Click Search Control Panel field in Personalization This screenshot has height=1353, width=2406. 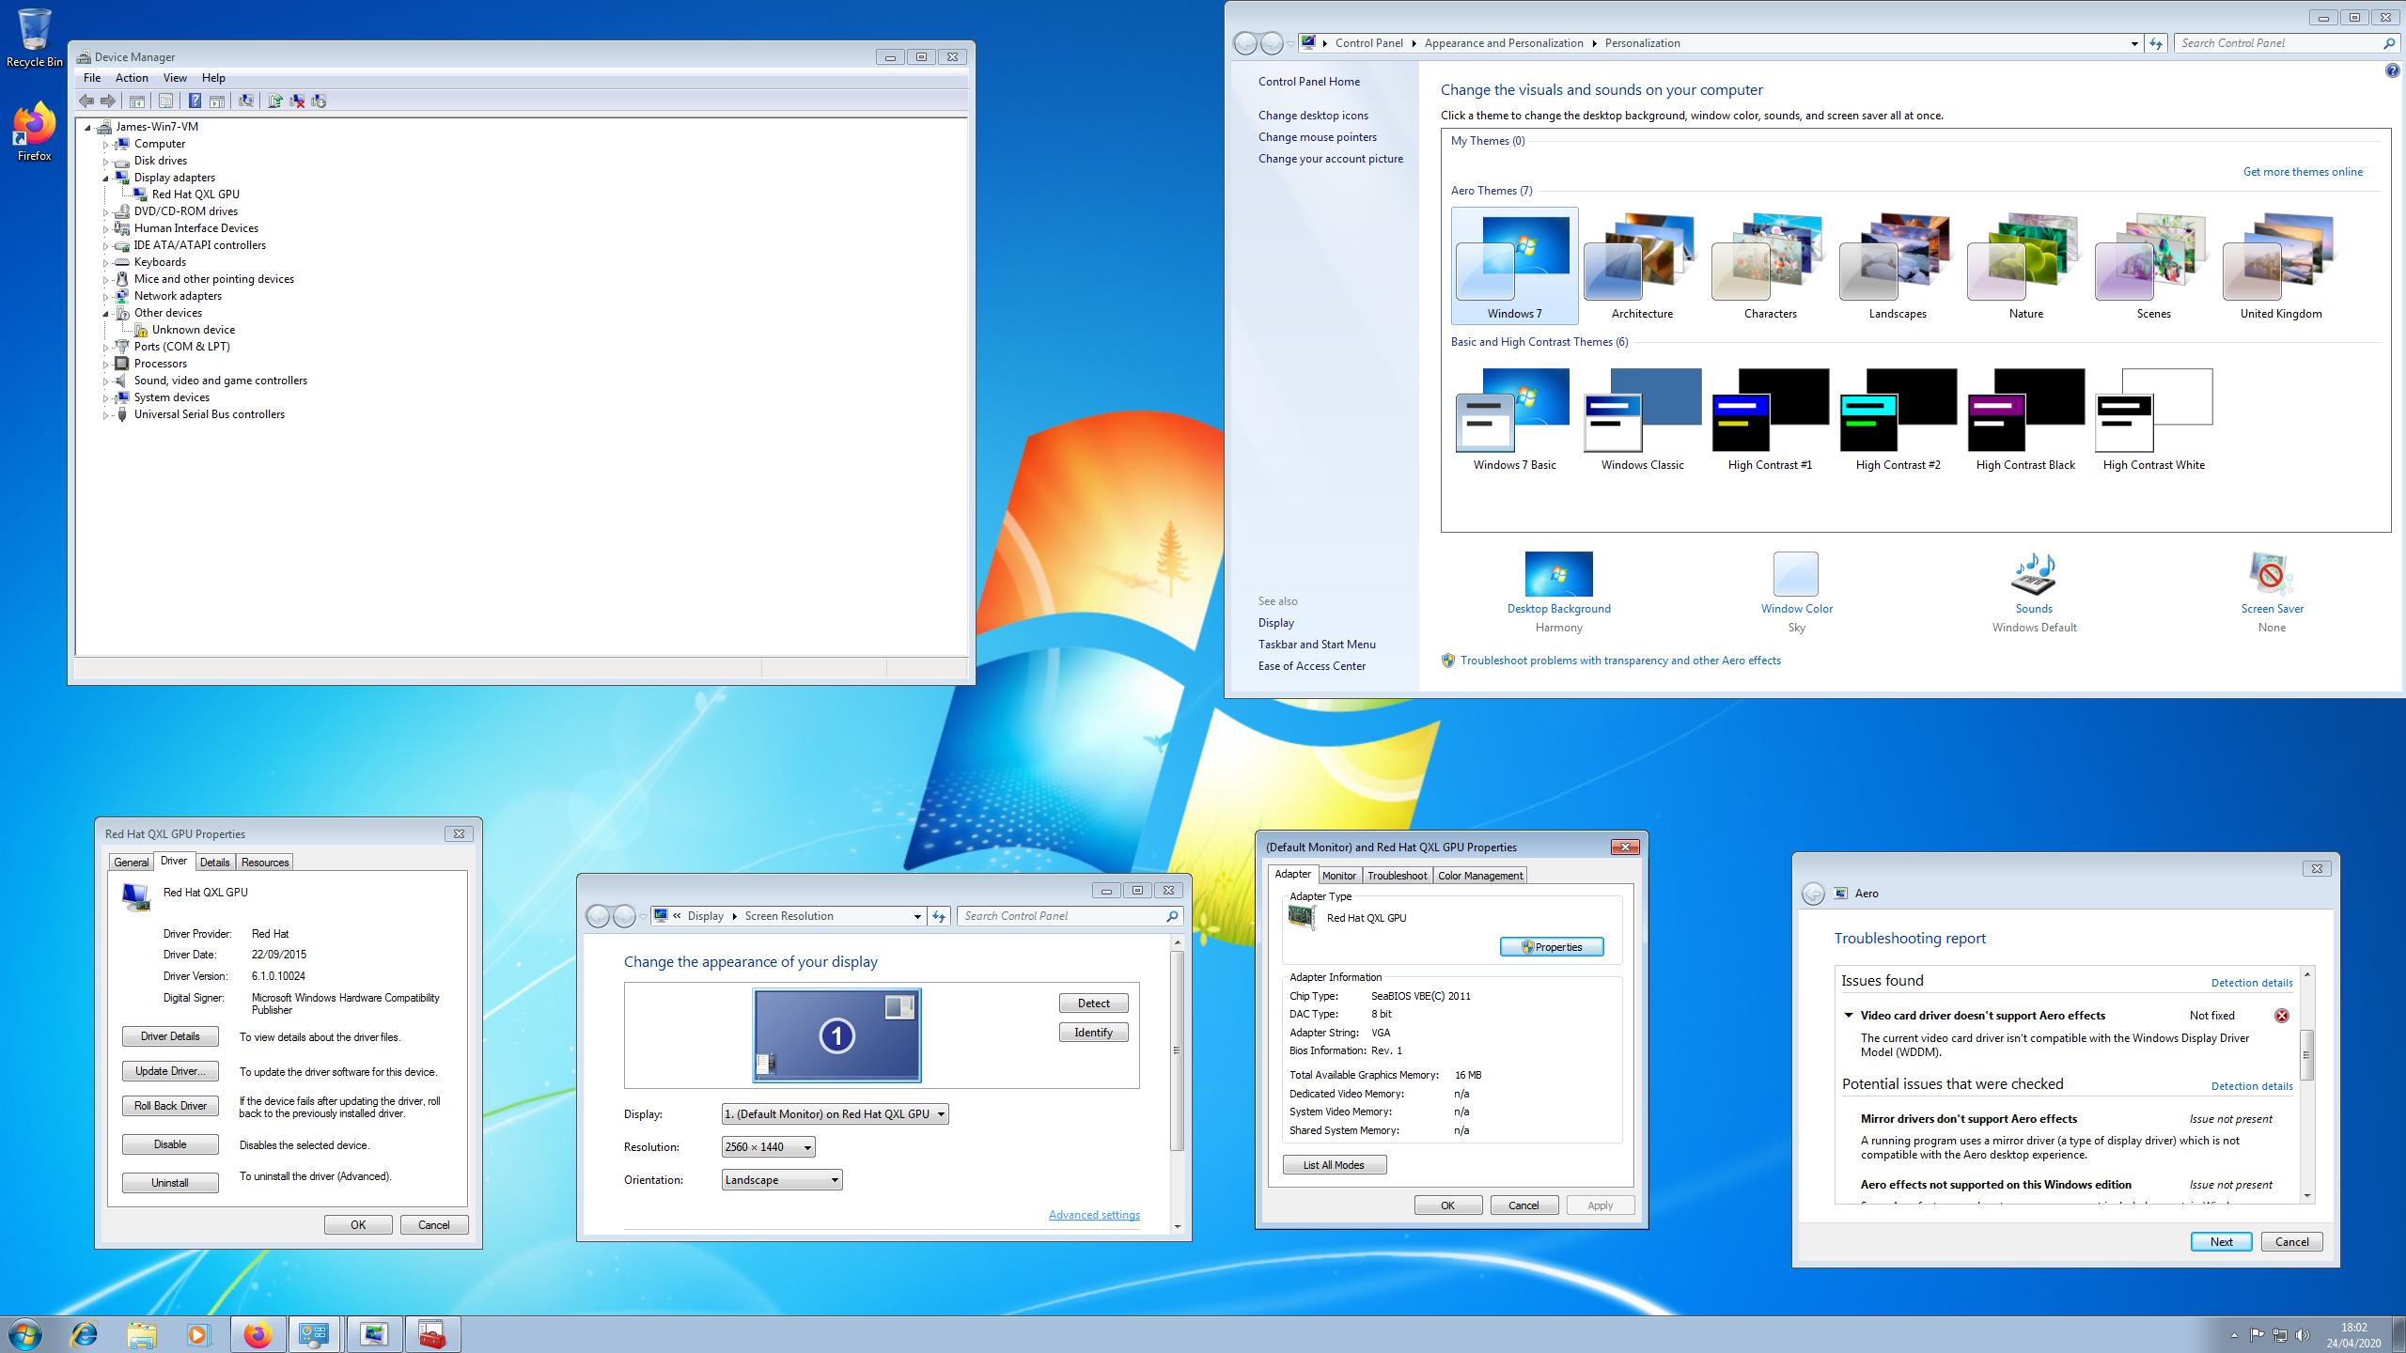(2286, 43)
